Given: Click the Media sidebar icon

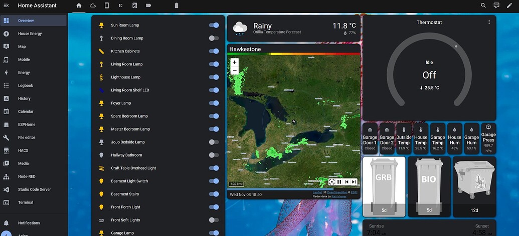Looking at the screenshot, I should tap(6, 163).
